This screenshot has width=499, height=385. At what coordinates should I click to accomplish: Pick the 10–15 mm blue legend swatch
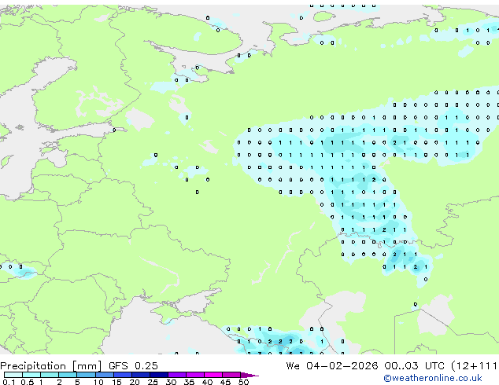[104, 375]
